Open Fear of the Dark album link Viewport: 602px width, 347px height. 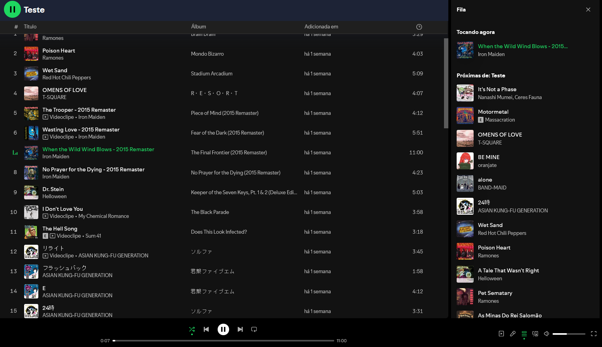click(228, 133)
